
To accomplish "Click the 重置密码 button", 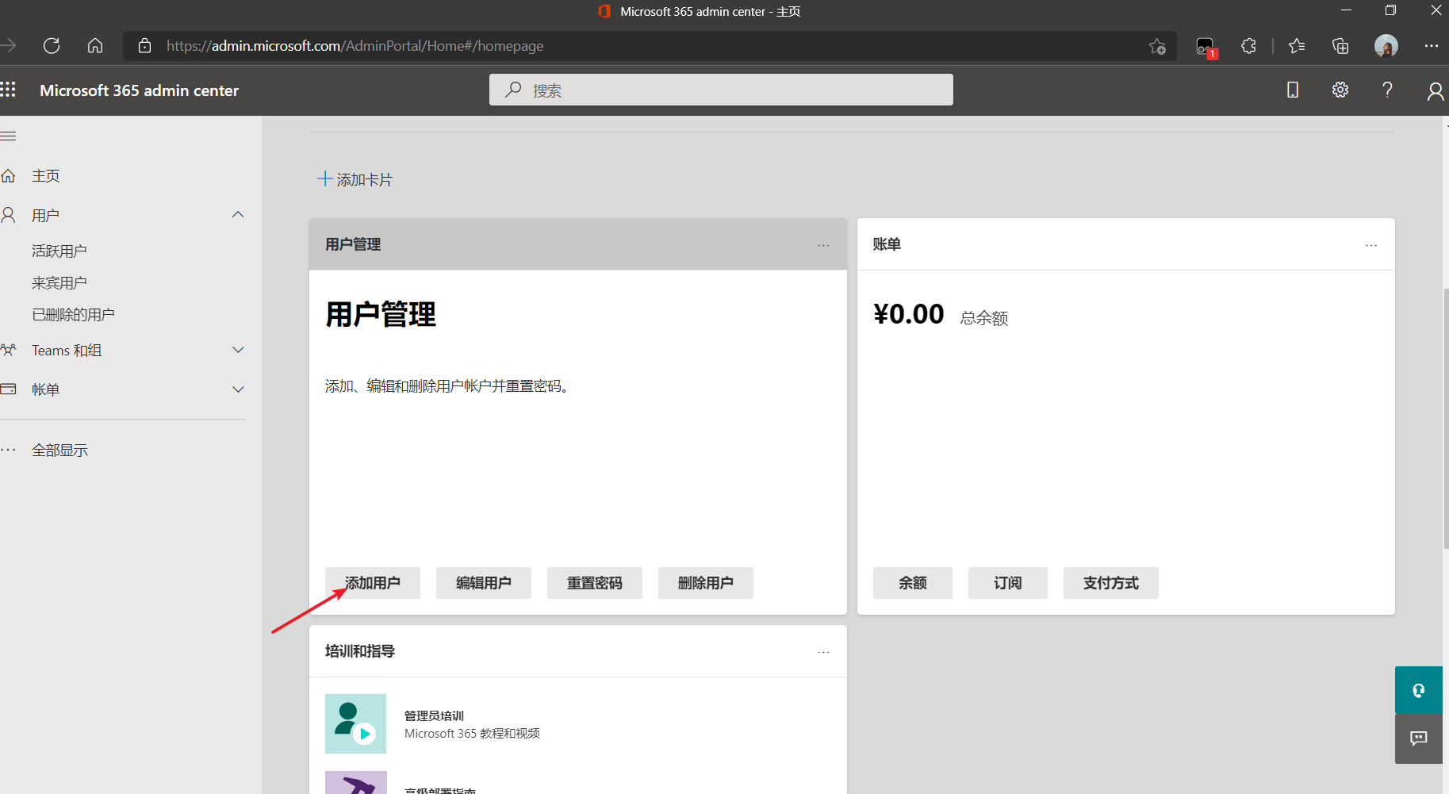I will click(594, 583).
